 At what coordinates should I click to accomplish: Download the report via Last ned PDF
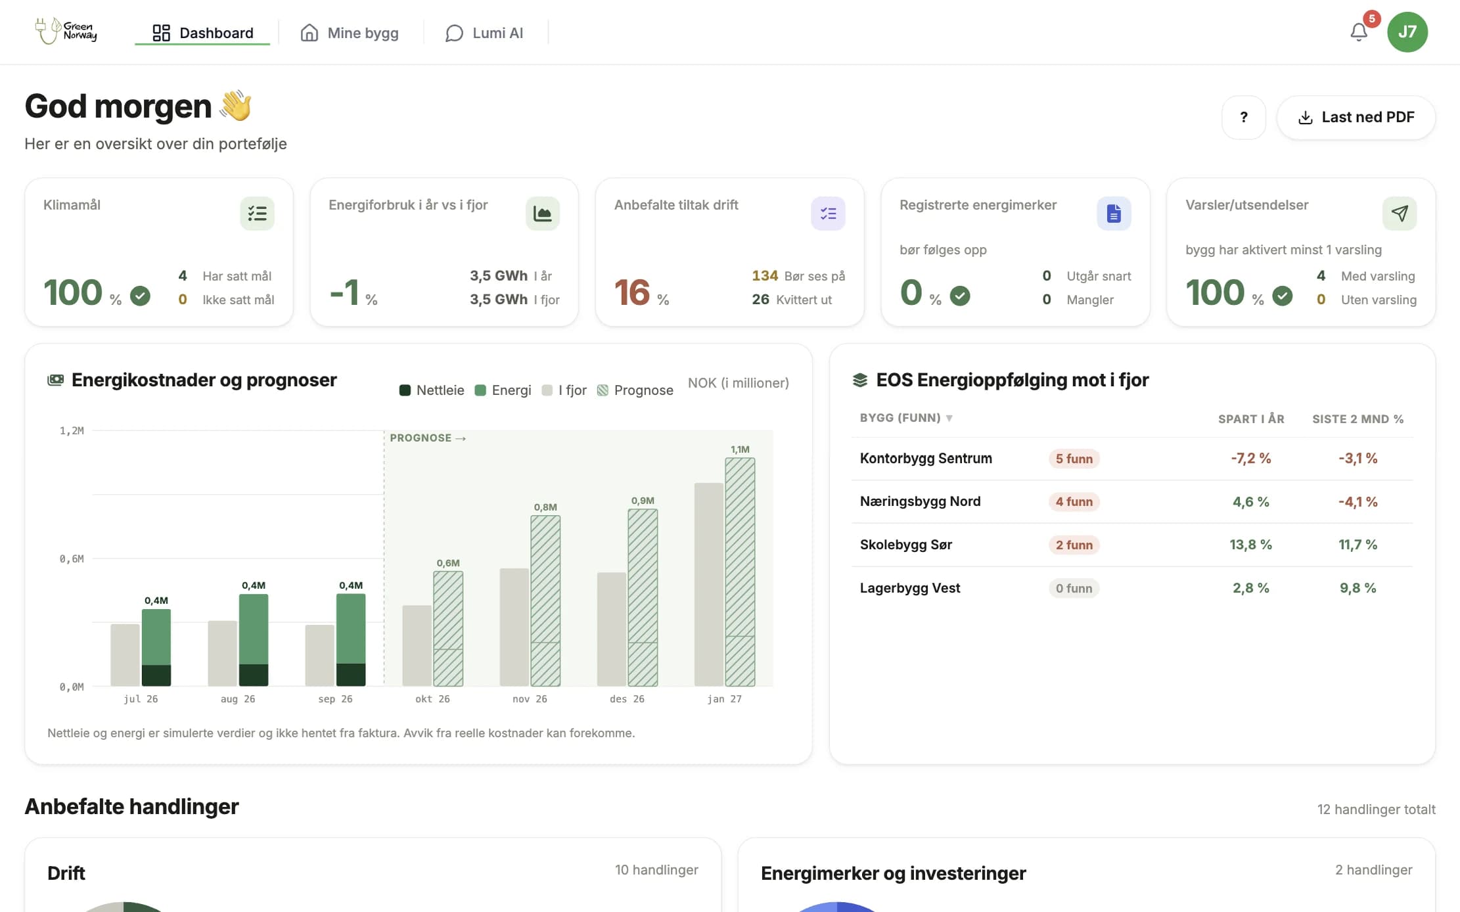point(1356,117)
